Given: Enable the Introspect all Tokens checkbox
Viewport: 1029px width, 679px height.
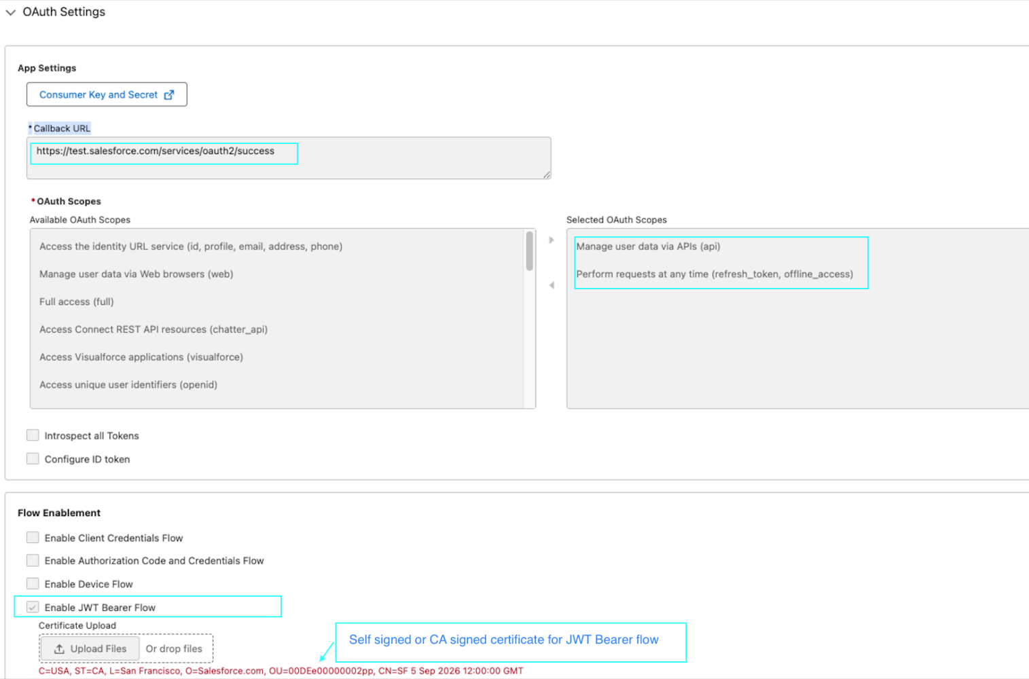Looking at the screenshot, I should click(33, 435).
